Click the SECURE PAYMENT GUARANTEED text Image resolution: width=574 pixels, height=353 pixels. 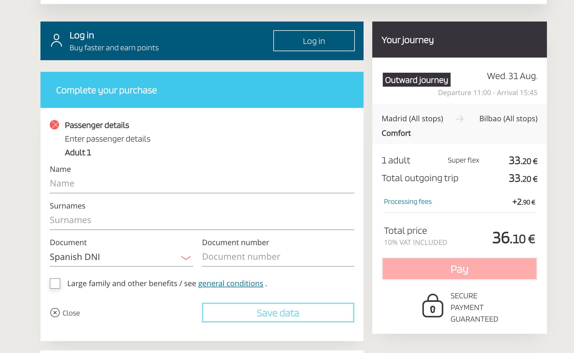pos(474,307)
